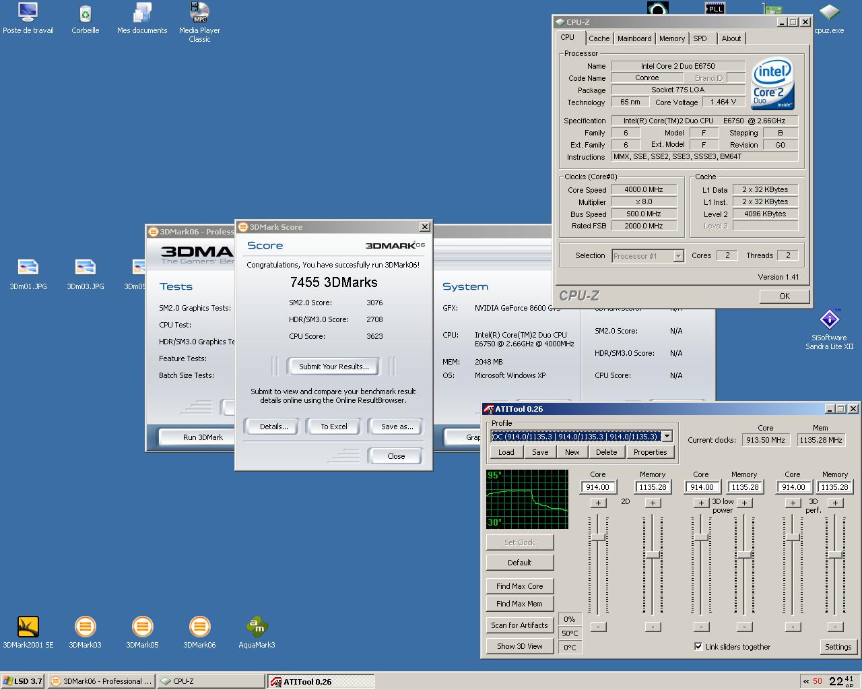Load the selected ATITool profile

(506, 452)
